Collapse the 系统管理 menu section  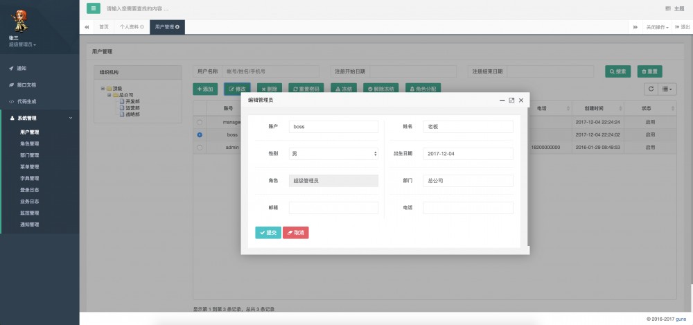(x=40, y=118)
